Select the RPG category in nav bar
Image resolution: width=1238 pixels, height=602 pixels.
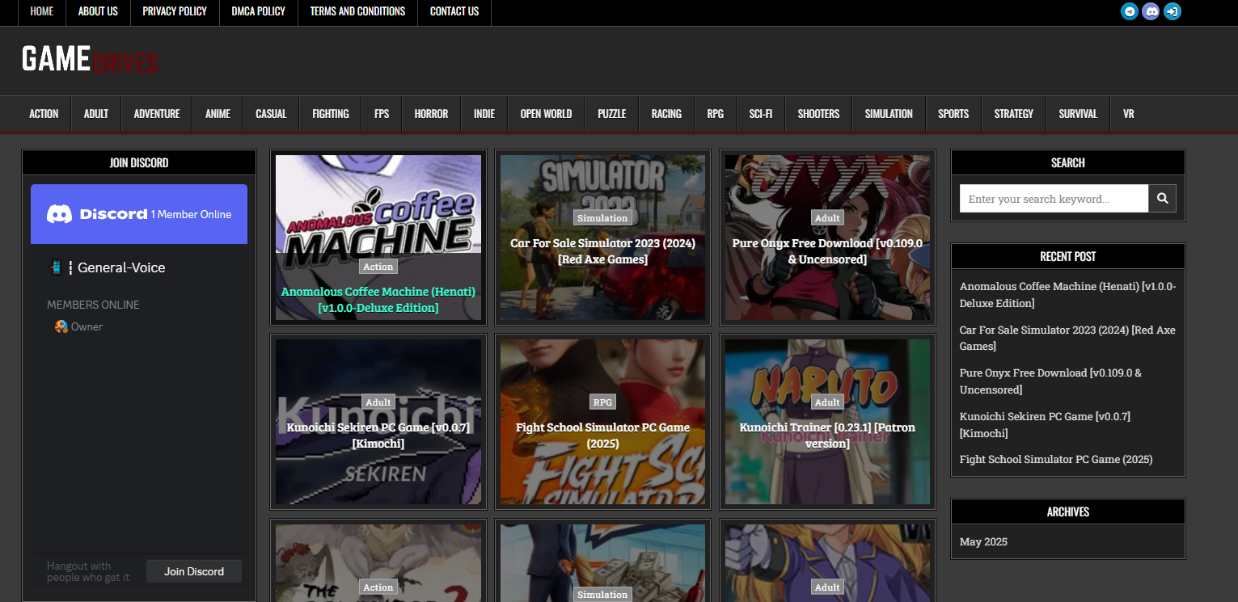pyautogui.click(x=716, y=114)
